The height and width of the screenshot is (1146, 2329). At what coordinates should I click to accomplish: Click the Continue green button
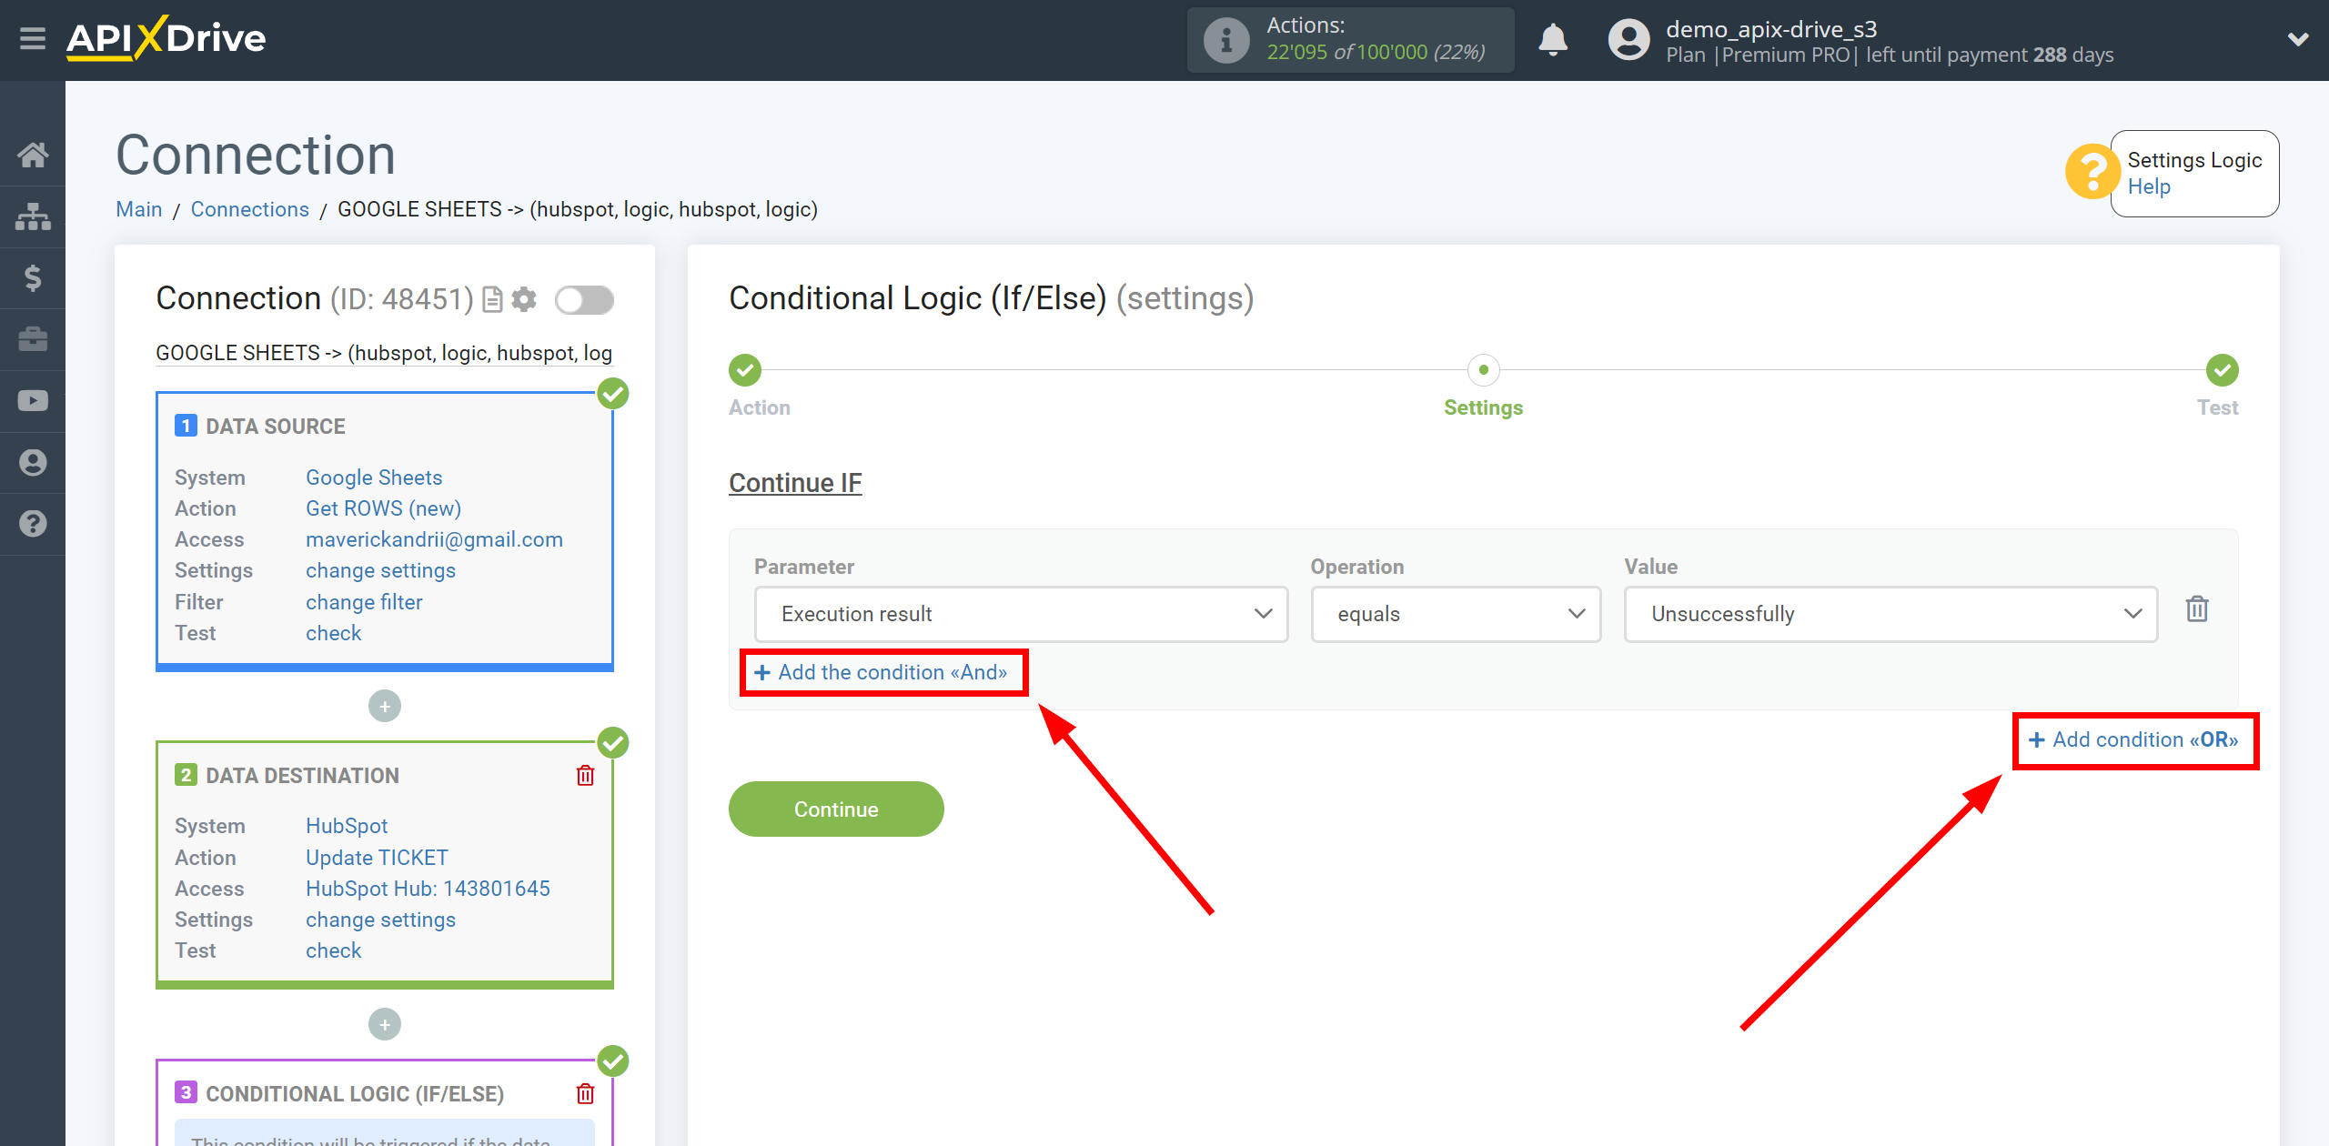point(836,809)
